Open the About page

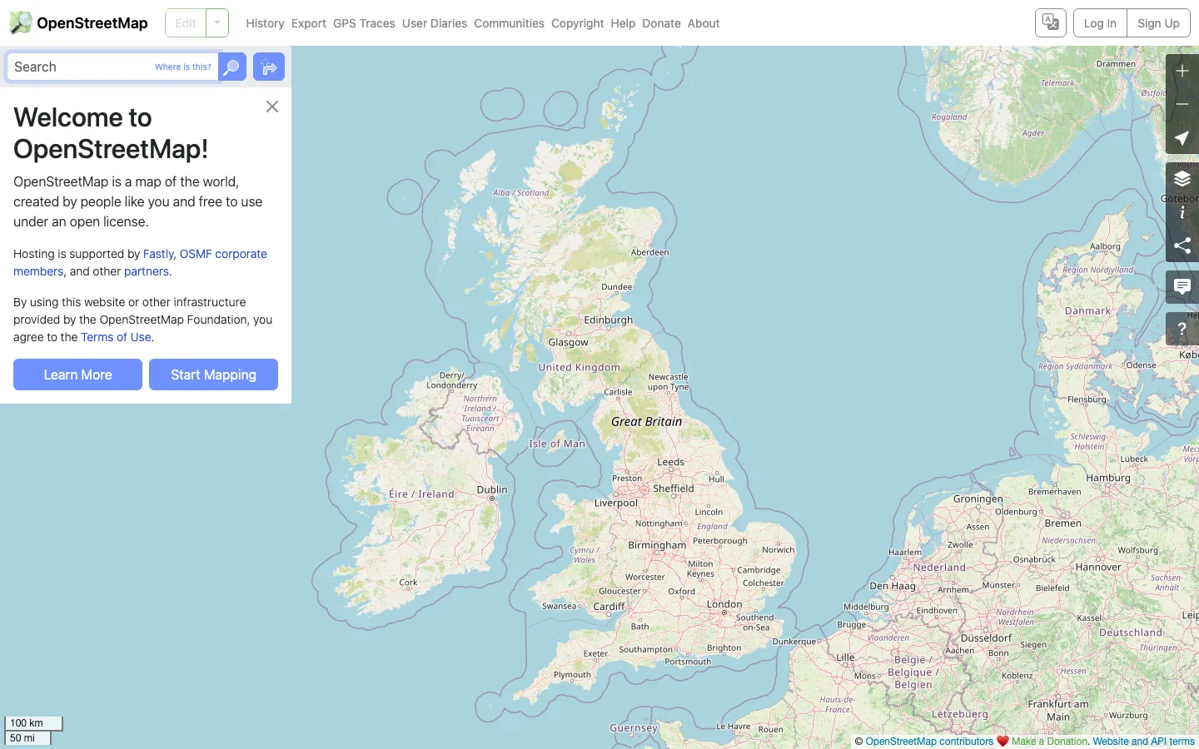(x=704, y=23)
